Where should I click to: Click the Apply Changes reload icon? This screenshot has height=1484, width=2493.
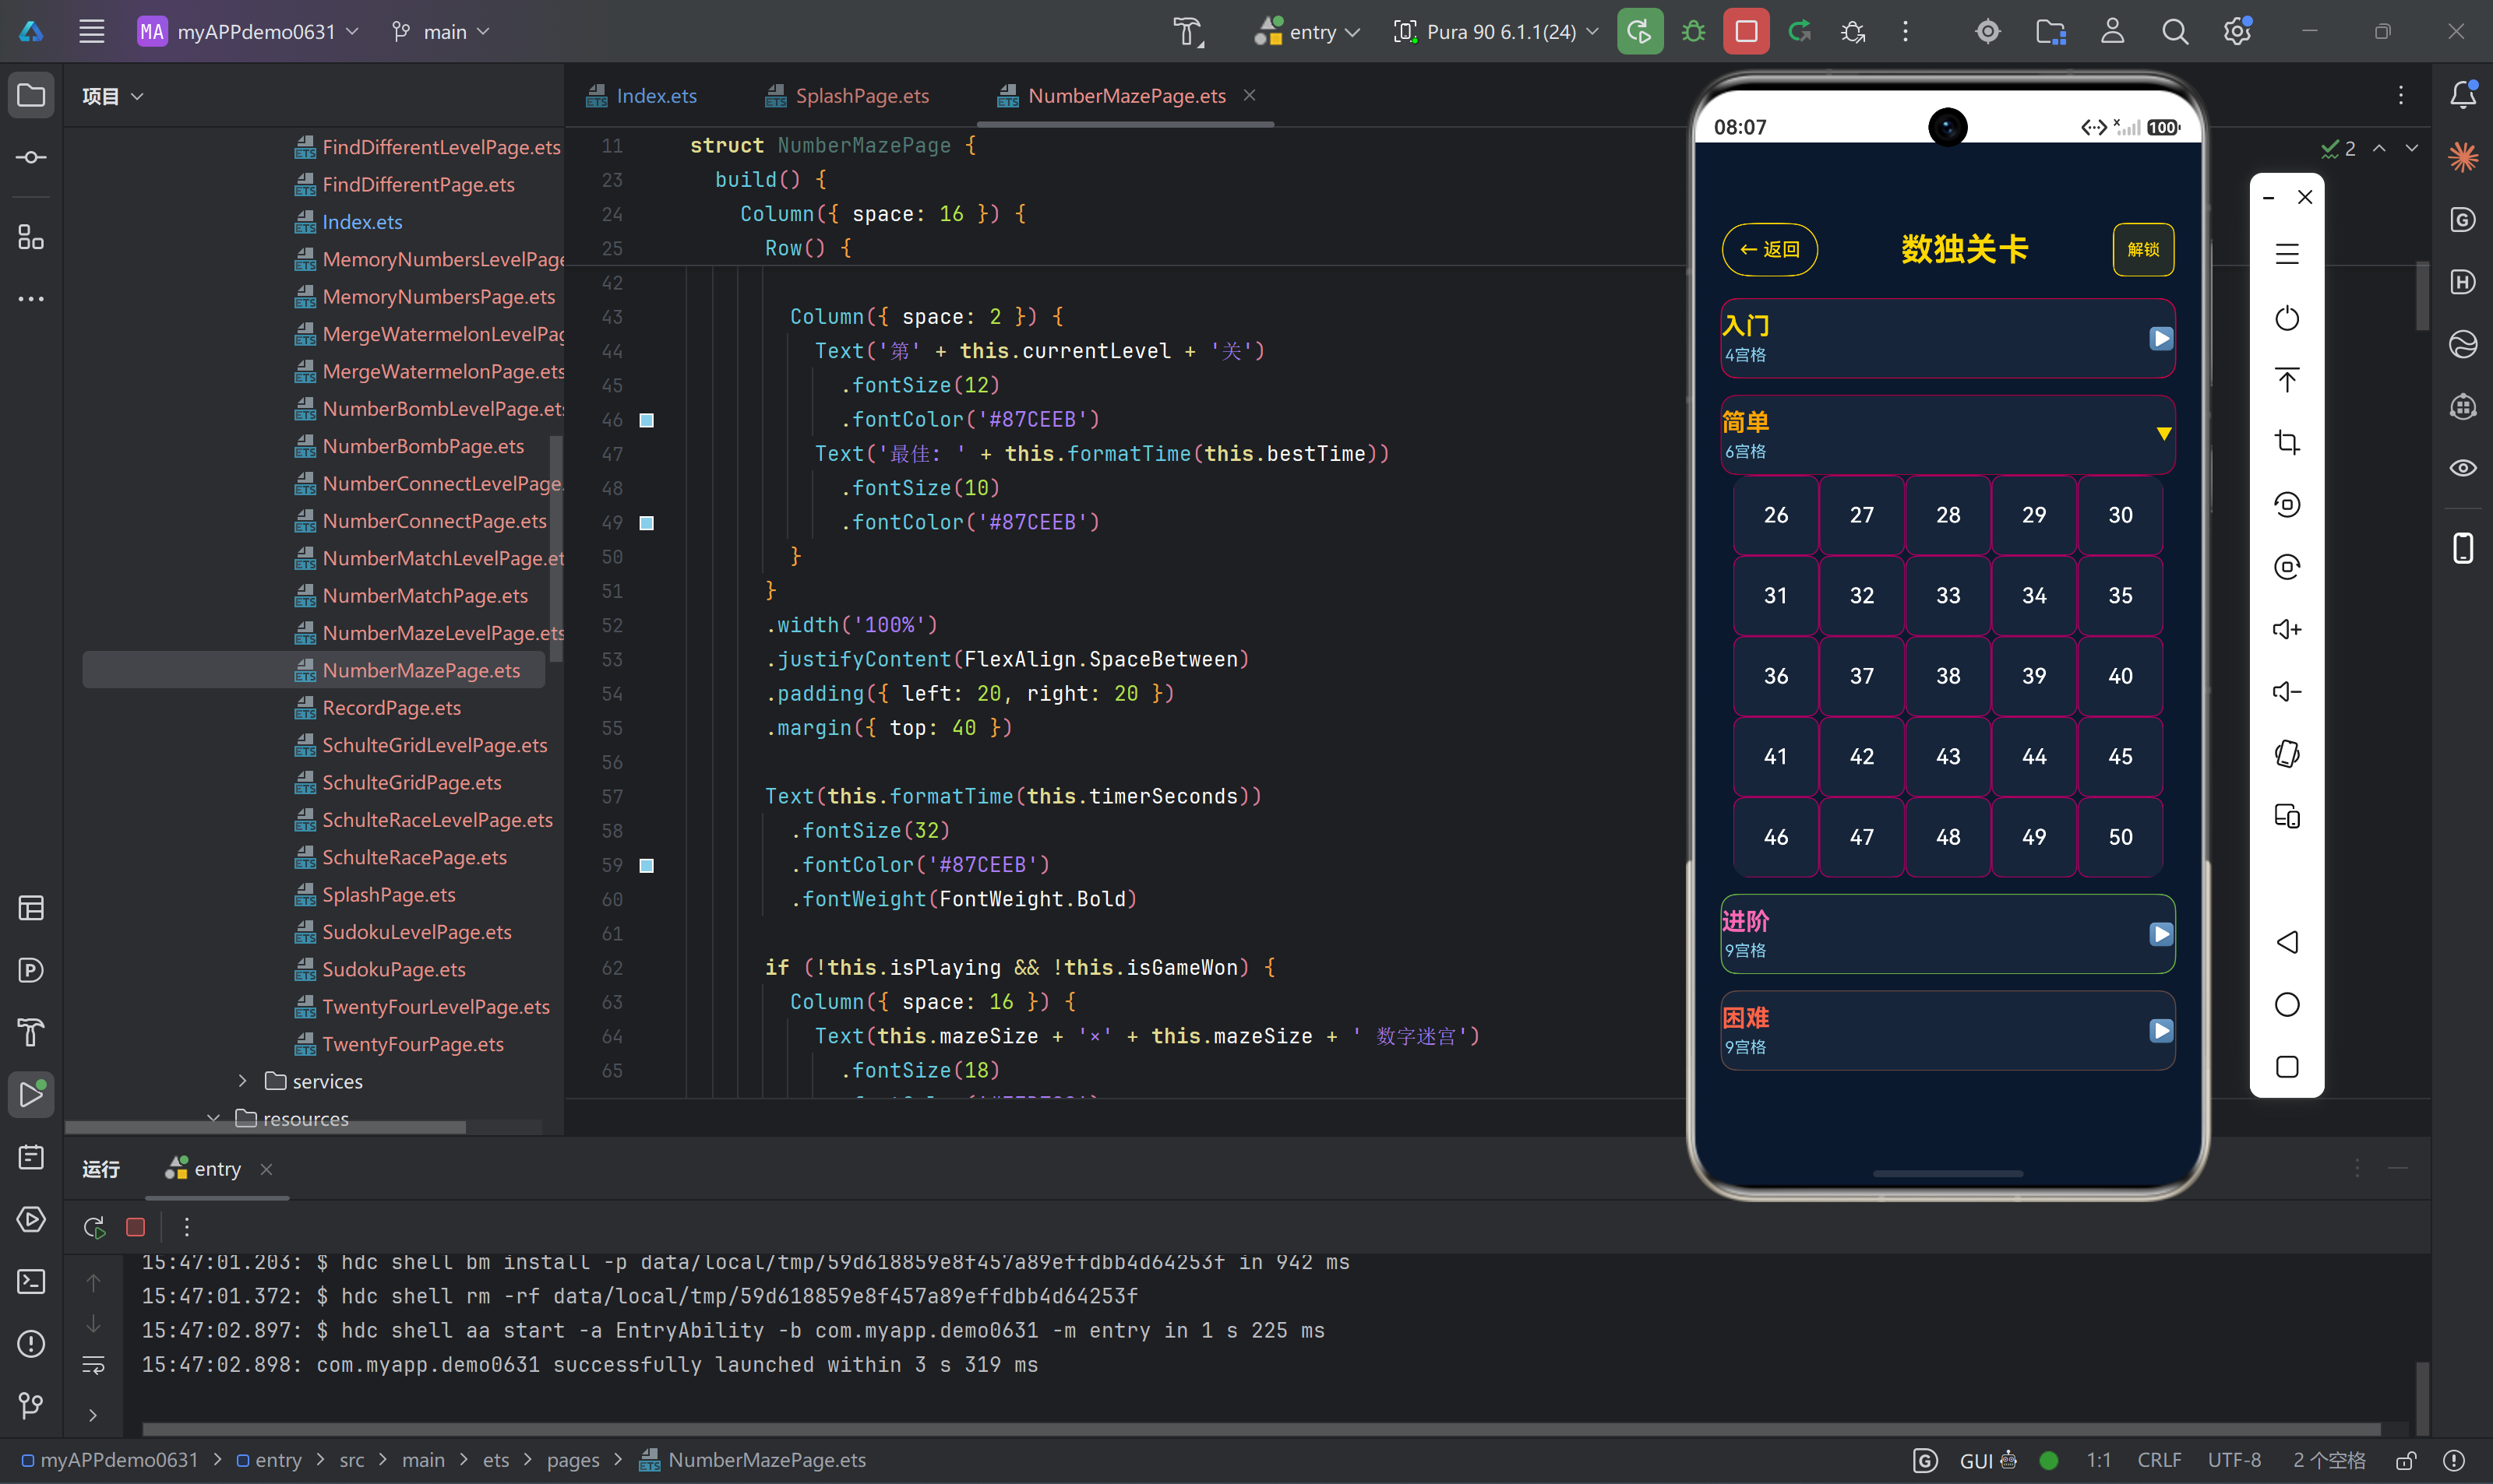[x=1800, y=31]
